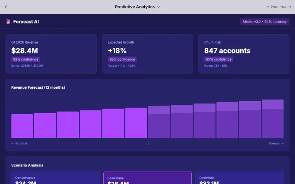
Task: Click the 847 accounts value
Action: tap(227, 51)
